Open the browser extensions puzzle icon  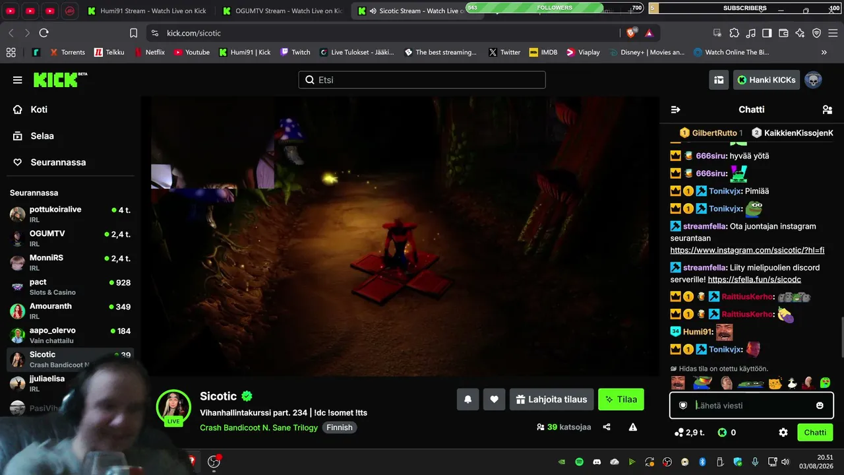tap(734, 33)
